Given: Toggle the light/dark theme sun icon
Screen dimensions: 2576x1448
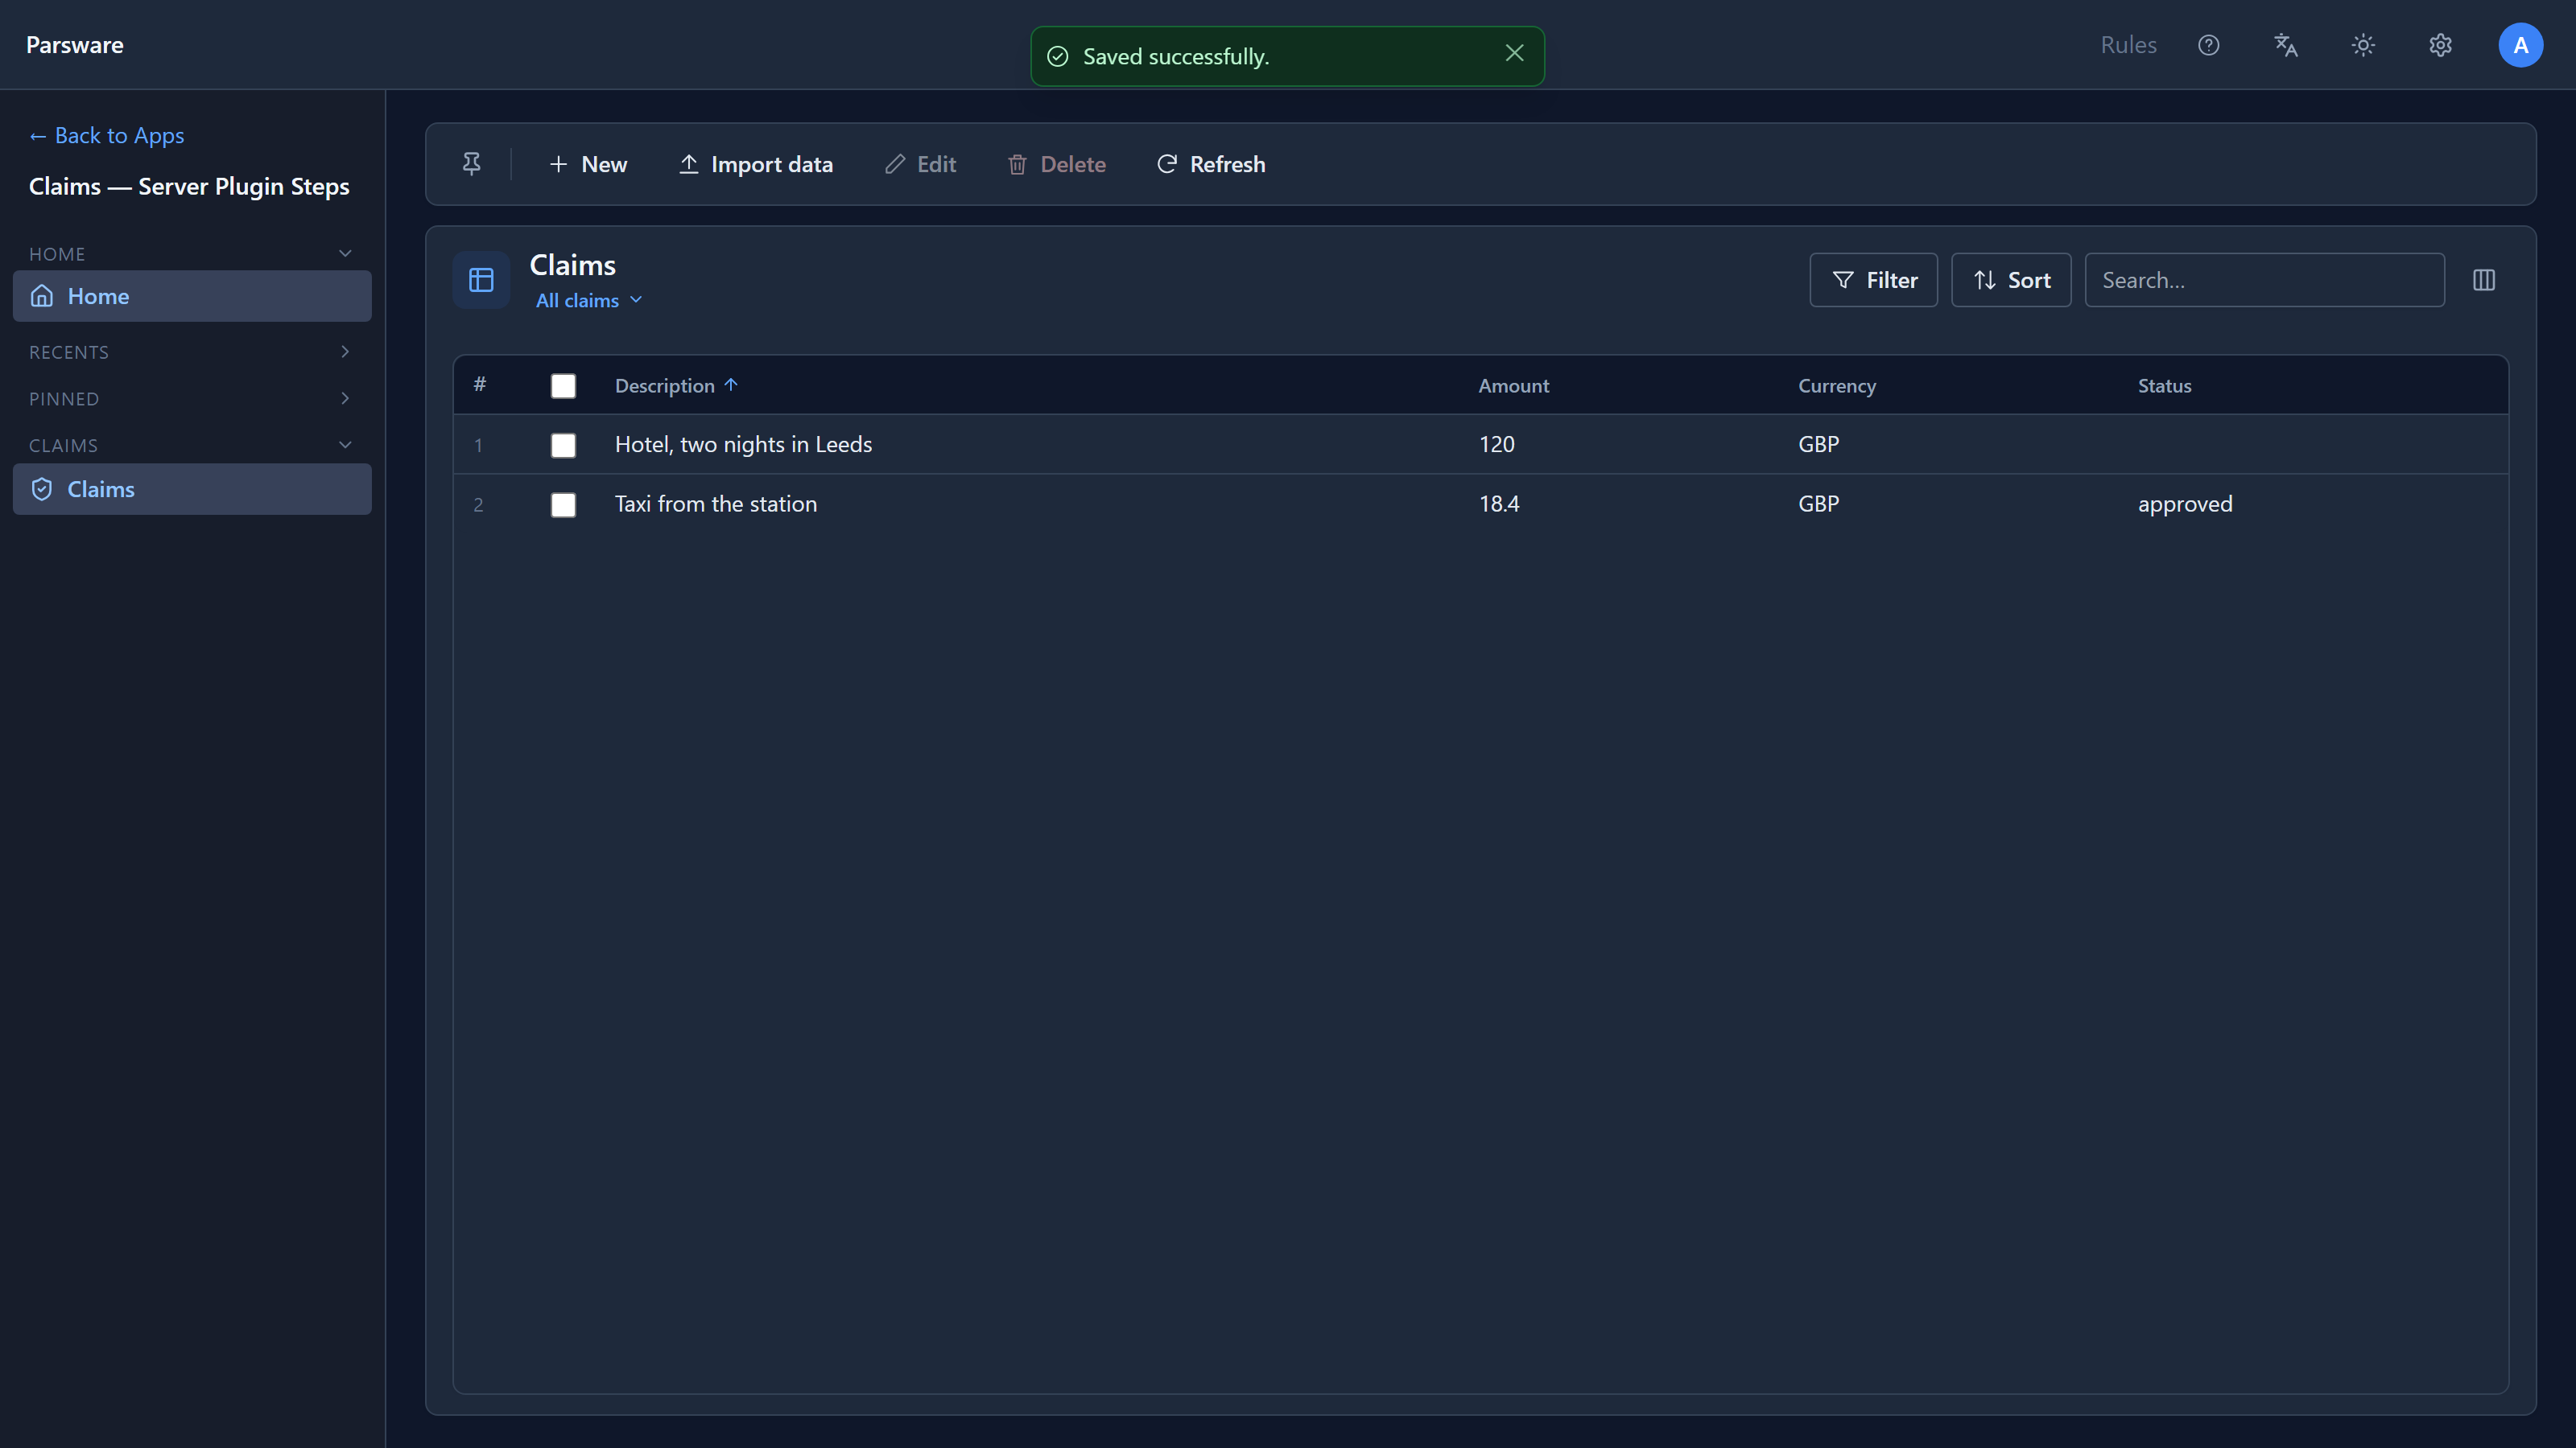Looking at the screenshot, I should pyautogui.click(x=2363, y=45).
